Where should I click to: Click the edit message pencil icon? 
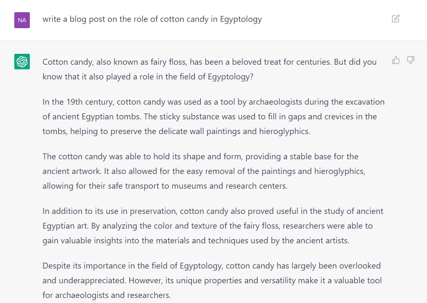point(395,18)
